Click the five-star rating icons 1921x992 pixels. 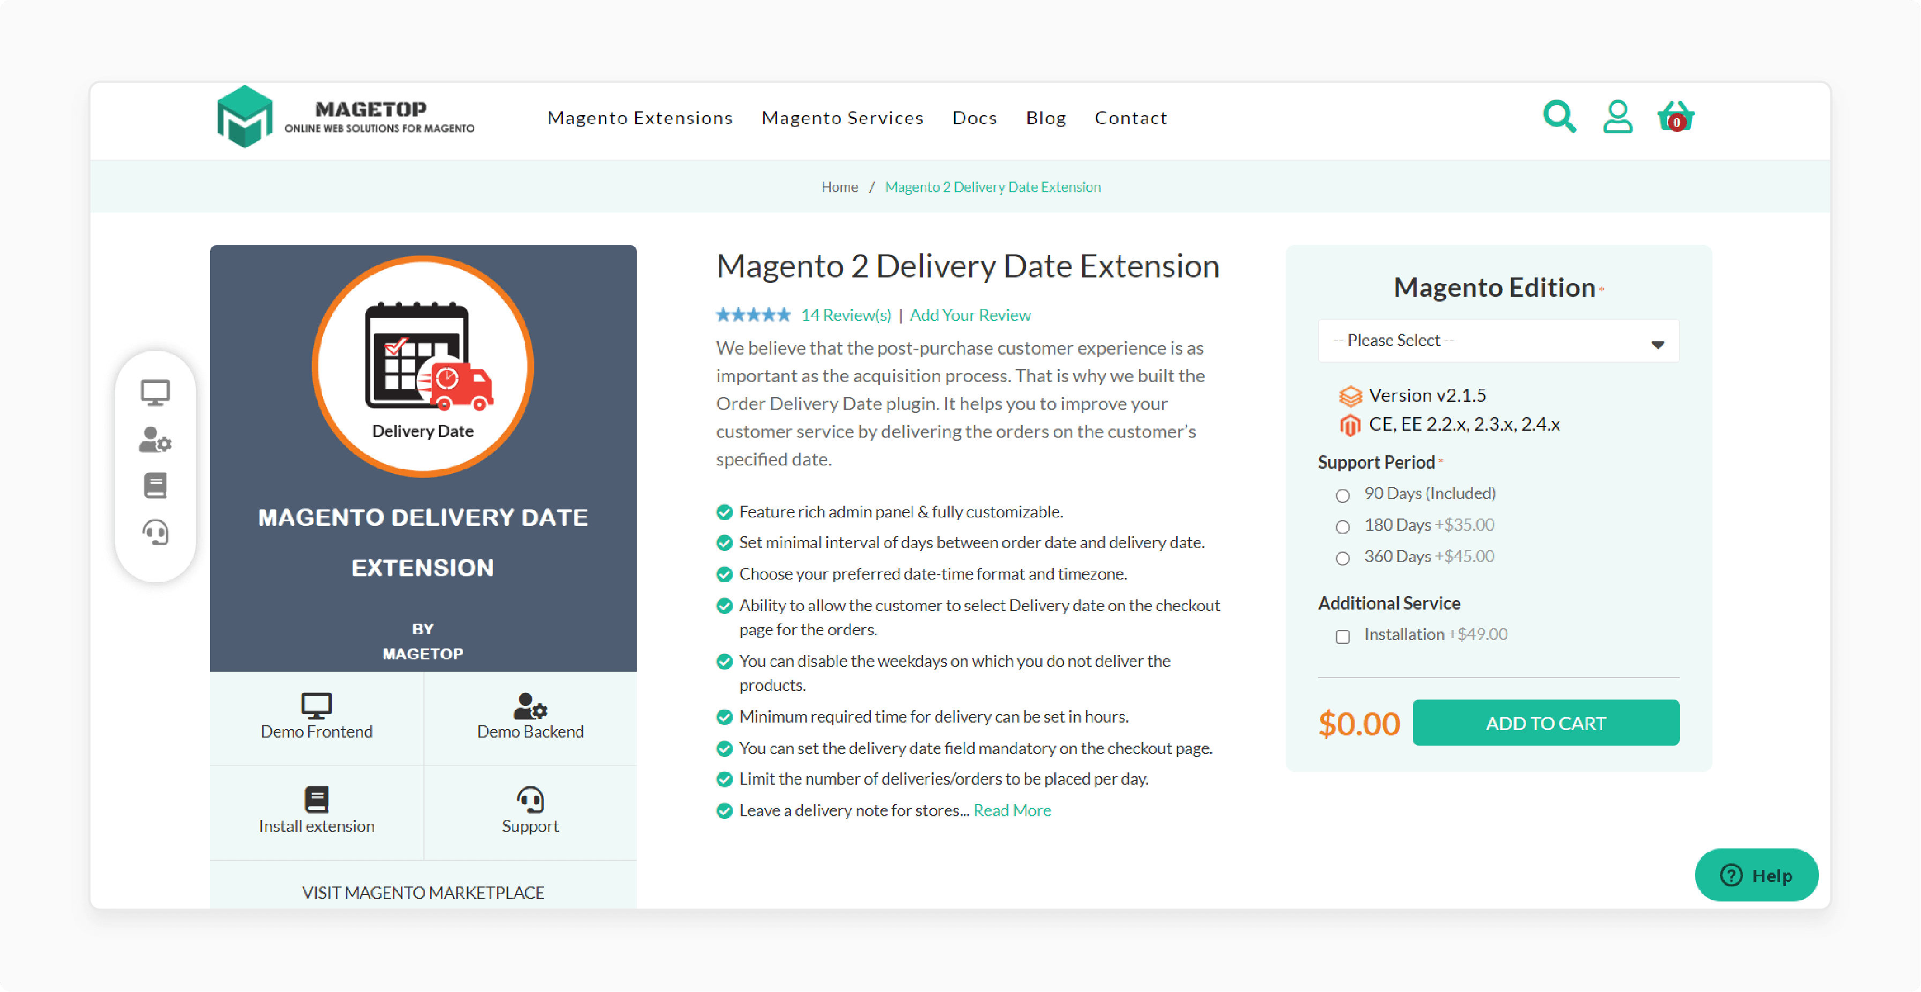click(x=753, y=314)
